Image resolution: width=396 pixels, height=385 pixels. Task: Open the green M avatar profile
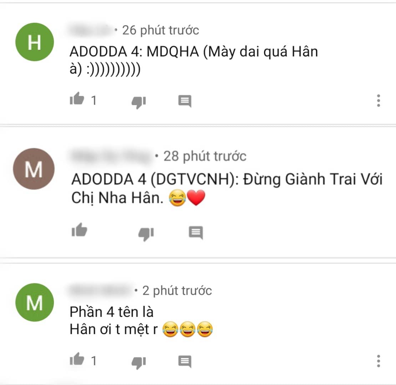point(35,302)
